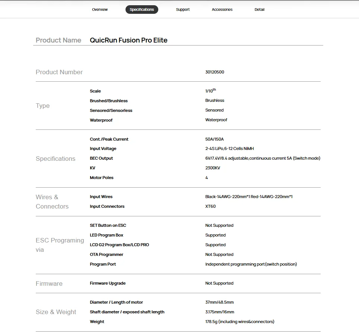Open the Overview tab
The height and width of the screenshot is (332, 359).
point(100,10)
